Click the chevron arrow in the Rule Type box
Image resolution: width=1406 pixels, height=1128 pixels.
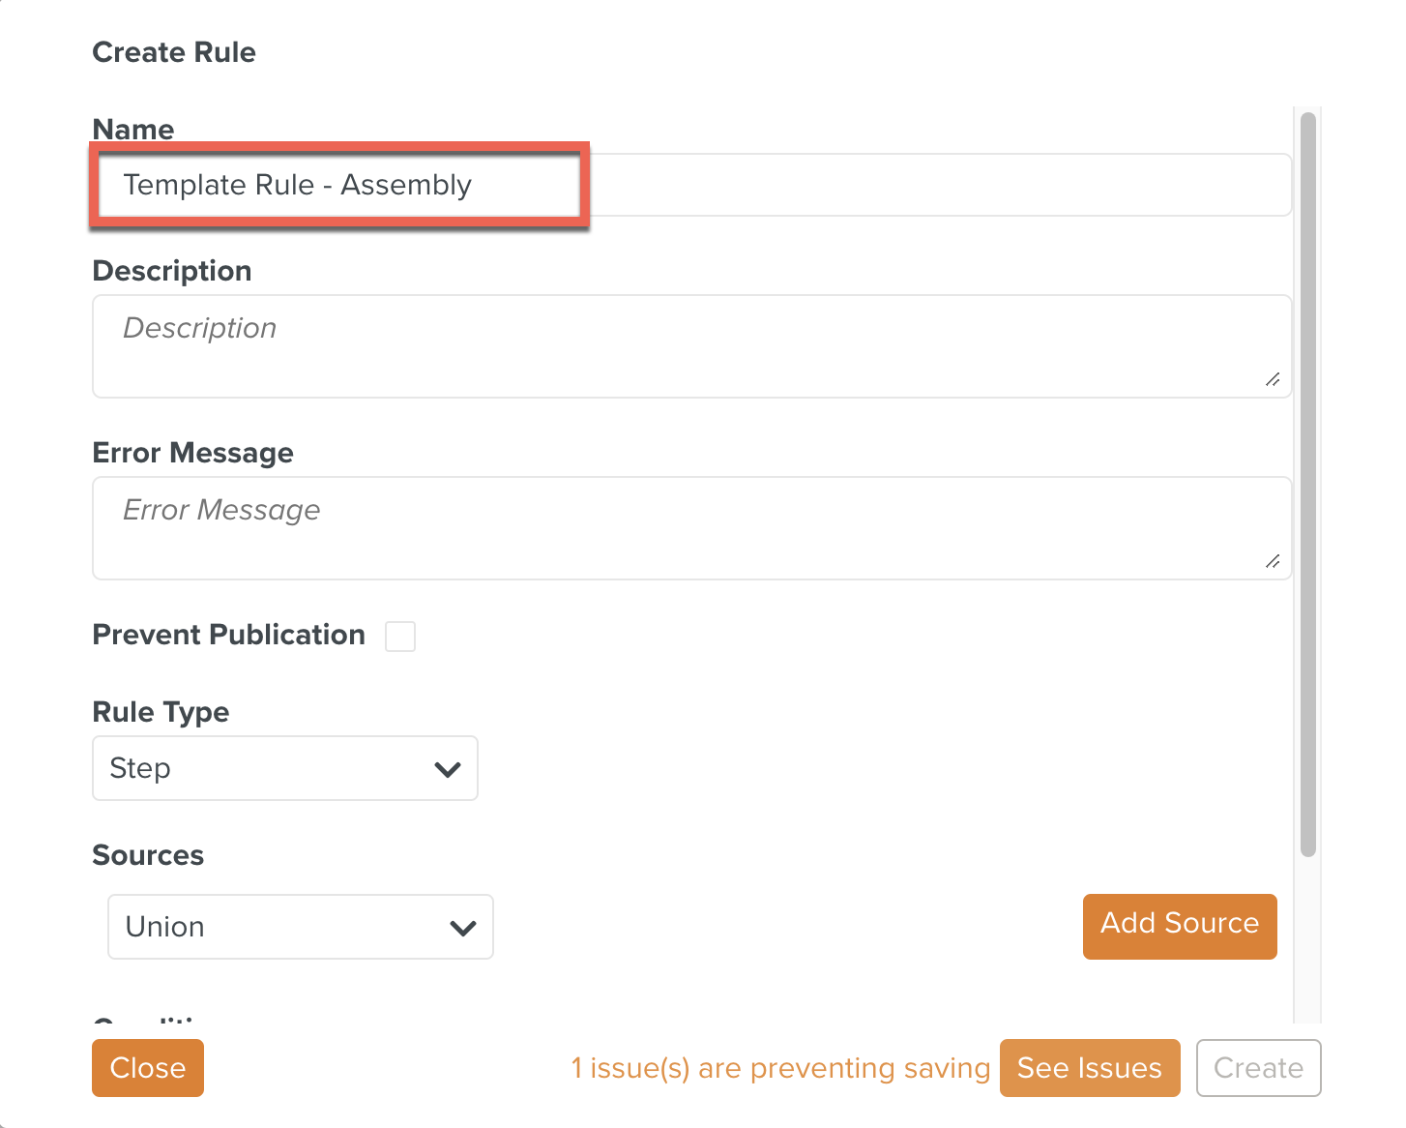pyautogui.click(x=448, y=769)
